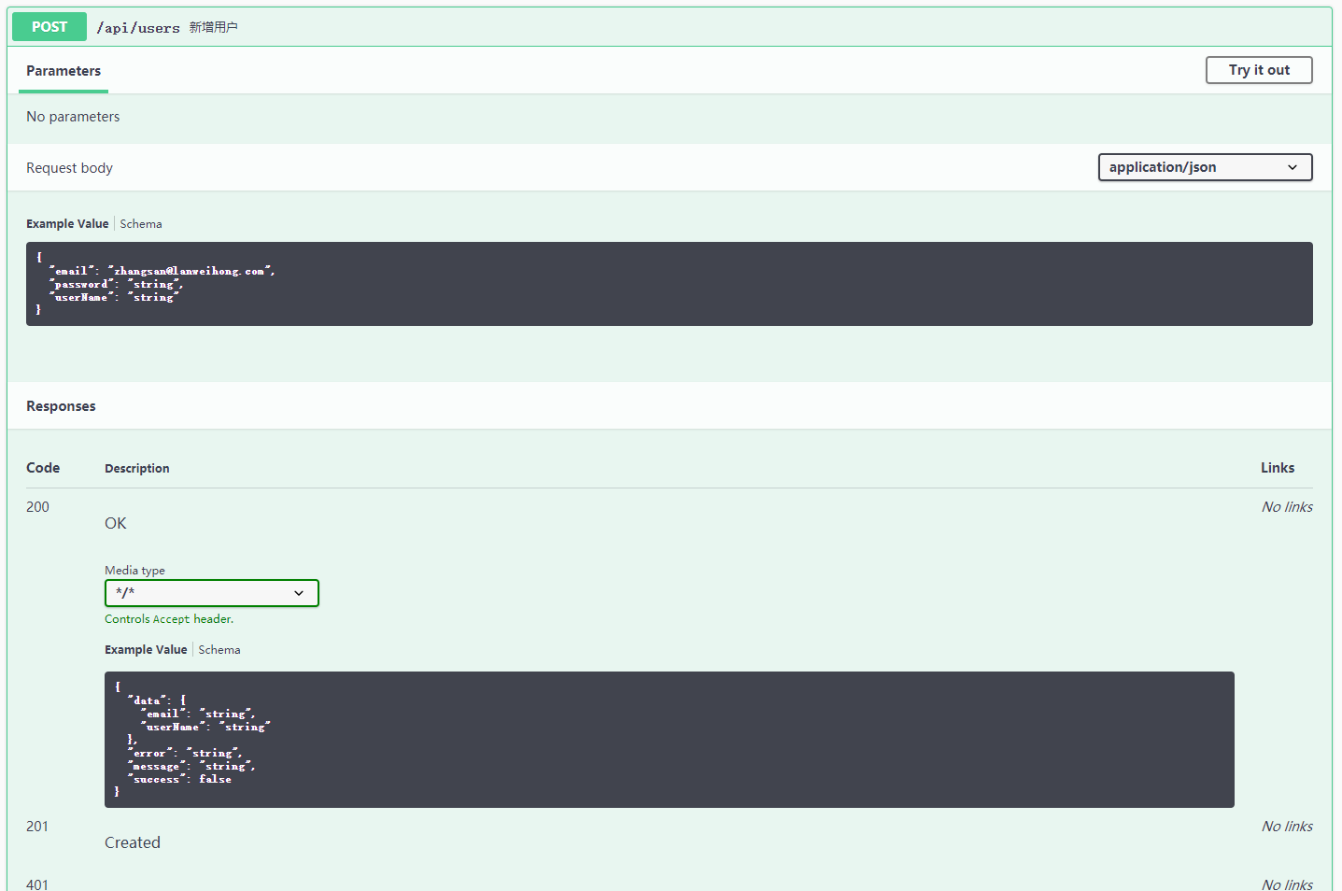Click the Accept link under Media type
Viewport: 1342px width, 891px height.
click(171, 618)
